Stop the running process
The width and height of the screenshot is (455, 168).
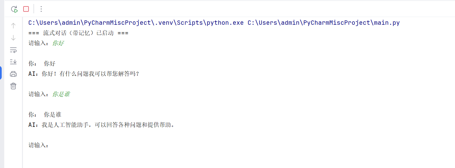click(x=26, y=9)
